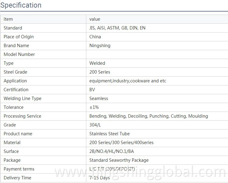Select the '±1%' tolerance value
Viewport: 228px width, 183px height.
[x=94, y=107]
